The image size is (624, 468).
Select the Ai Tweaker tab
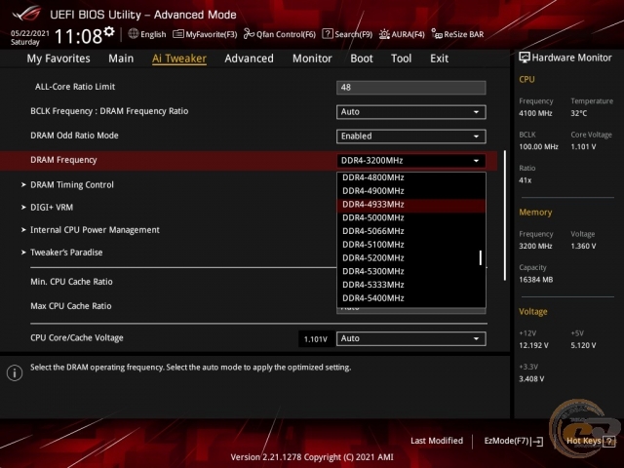(x=179, y=58)
